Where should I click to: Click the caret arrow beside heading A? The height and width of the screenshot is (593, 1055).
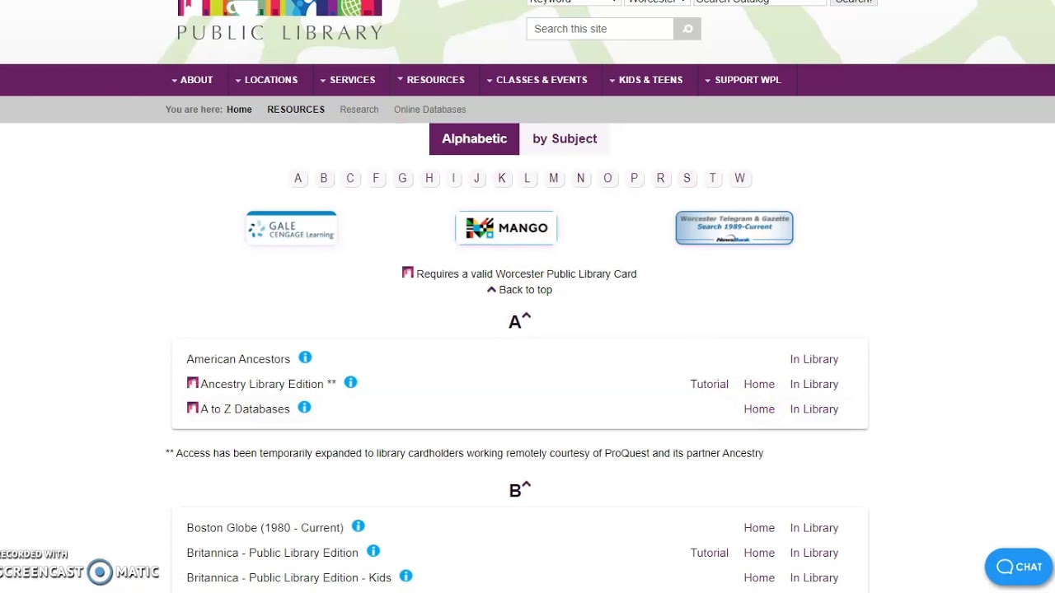pos(527,316)
